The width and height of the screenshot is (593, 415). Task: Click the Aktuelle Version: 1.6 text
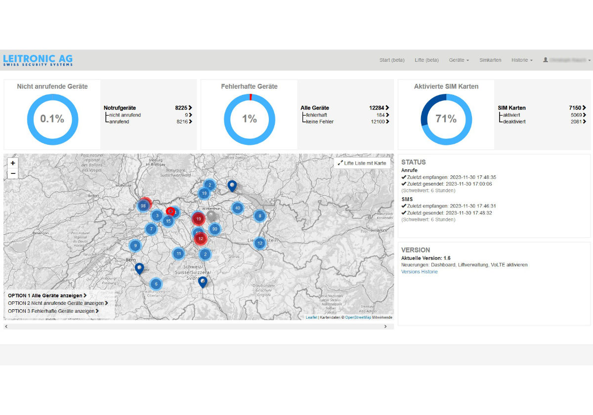[426, 258]
